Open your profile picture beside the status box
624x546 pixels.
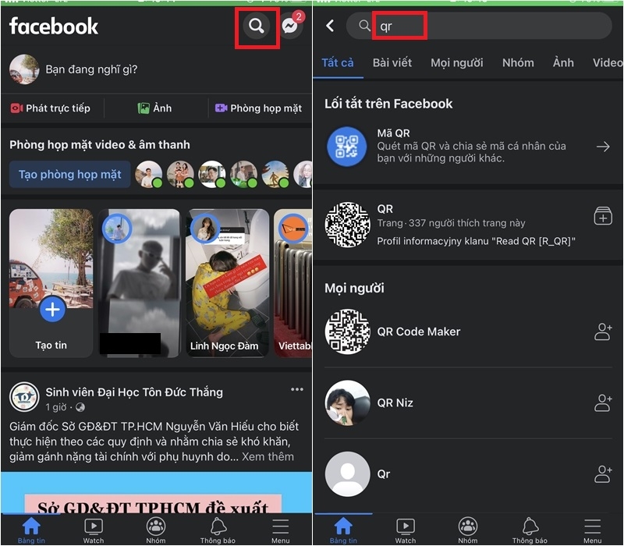(x=24, y=69)
